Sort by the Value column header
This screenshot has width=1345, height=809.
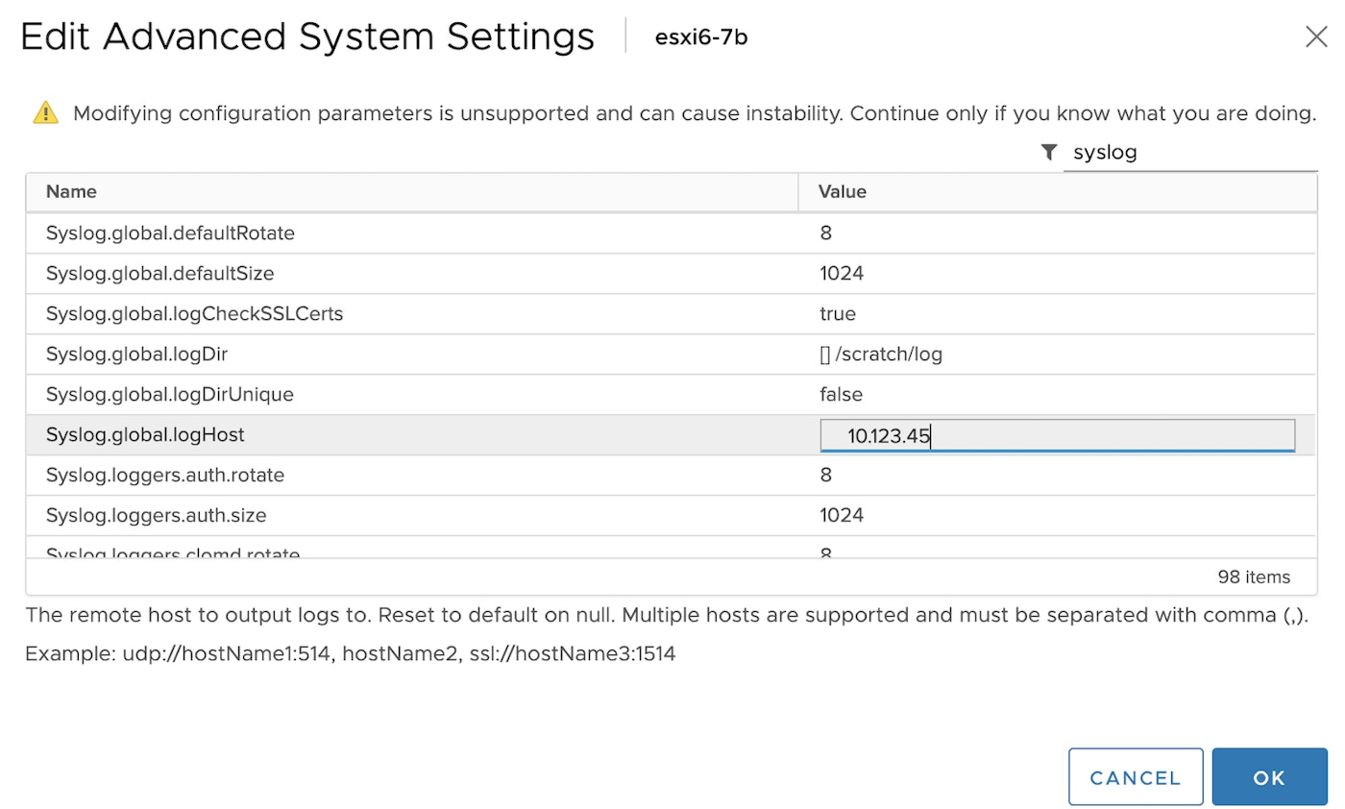click(x=842, y=191)
